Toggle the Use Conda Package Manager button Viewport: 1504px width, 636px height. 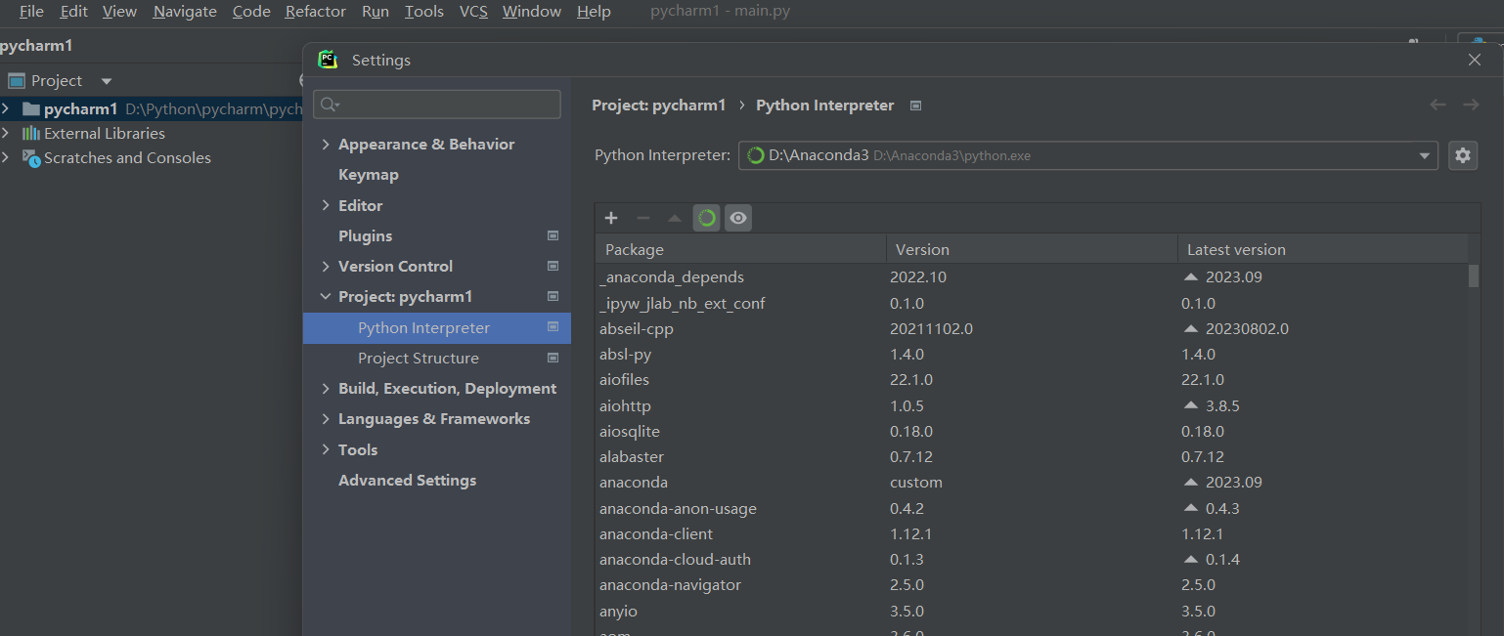(x=706, y=219)
